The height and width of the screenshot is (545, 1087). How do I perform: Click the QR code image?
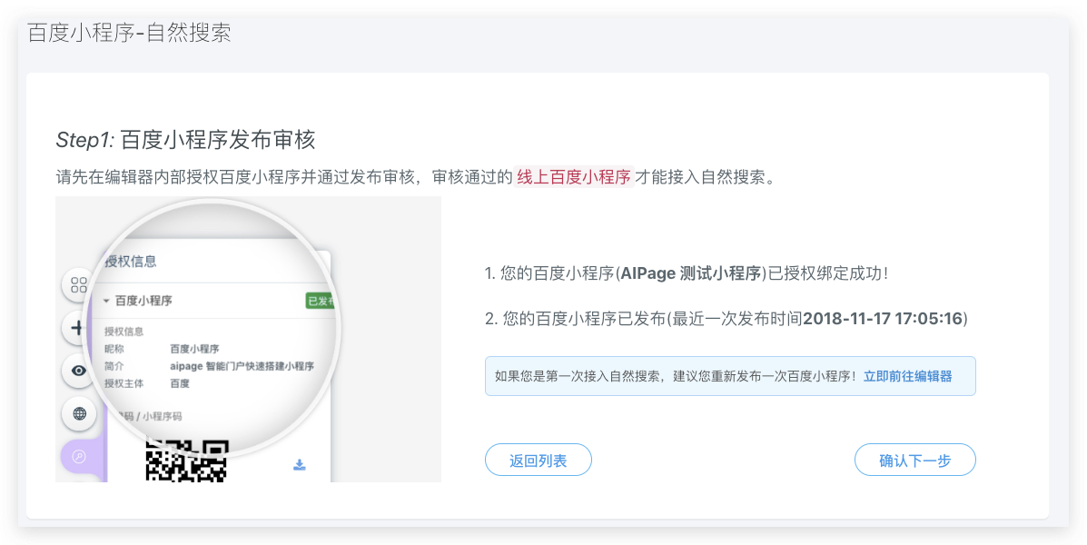(186, 461)
